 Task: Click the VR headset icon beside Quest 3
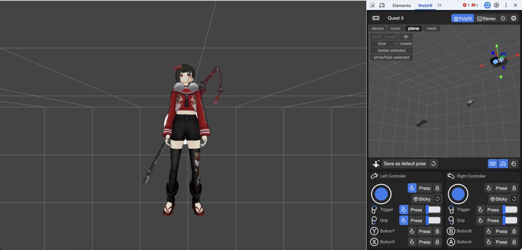376,18
